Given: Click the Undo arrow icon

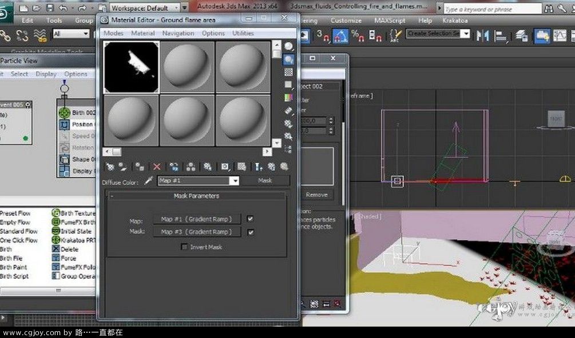Looking at the screenshot, I should 63,7.
